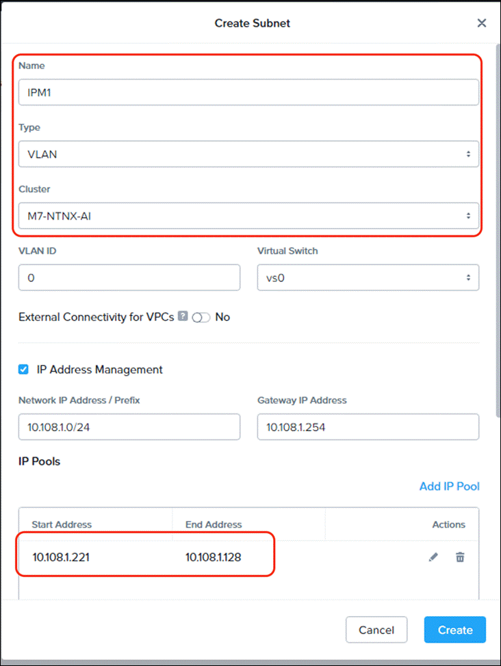This screenshot has height=666, width=501.
Task: Click the Name field containing IPM1
Action: tap(249, 92)
